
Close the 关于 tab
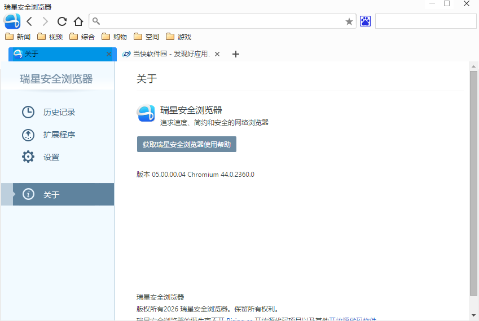(109, 54)
